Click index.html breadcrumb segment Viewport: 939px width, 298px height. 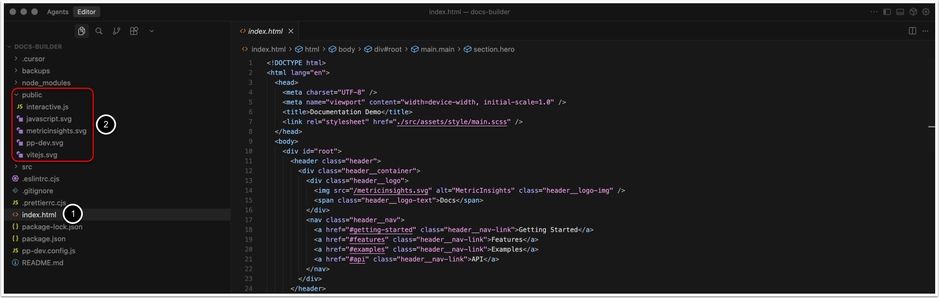click(x=268, y=49)
